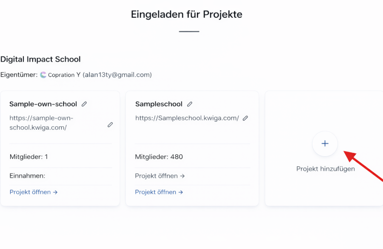Click the upper 'Projekt öffnen' in Sampleschool card
Screen dimensions: 383x249
(x=160, y=176)
